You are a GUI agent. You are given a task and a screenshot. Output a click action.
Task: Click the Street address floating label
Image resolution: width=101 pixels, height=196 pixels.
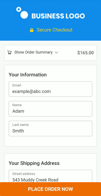coord(24,174)
